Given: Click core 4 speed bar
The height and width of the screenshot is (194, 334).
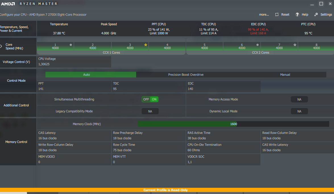Looking at the screenshot, I should pyautogui.click(x=167, y=46).
